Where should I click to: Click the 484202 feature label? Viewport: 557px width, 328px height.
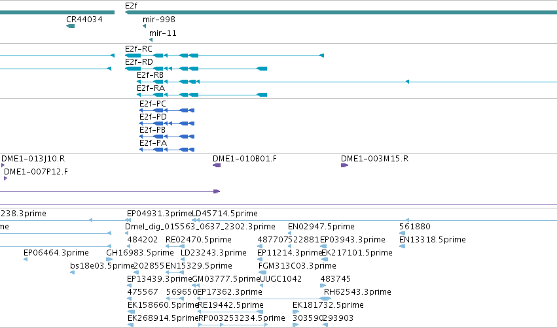pyautogui.click(x=143, y=240)
